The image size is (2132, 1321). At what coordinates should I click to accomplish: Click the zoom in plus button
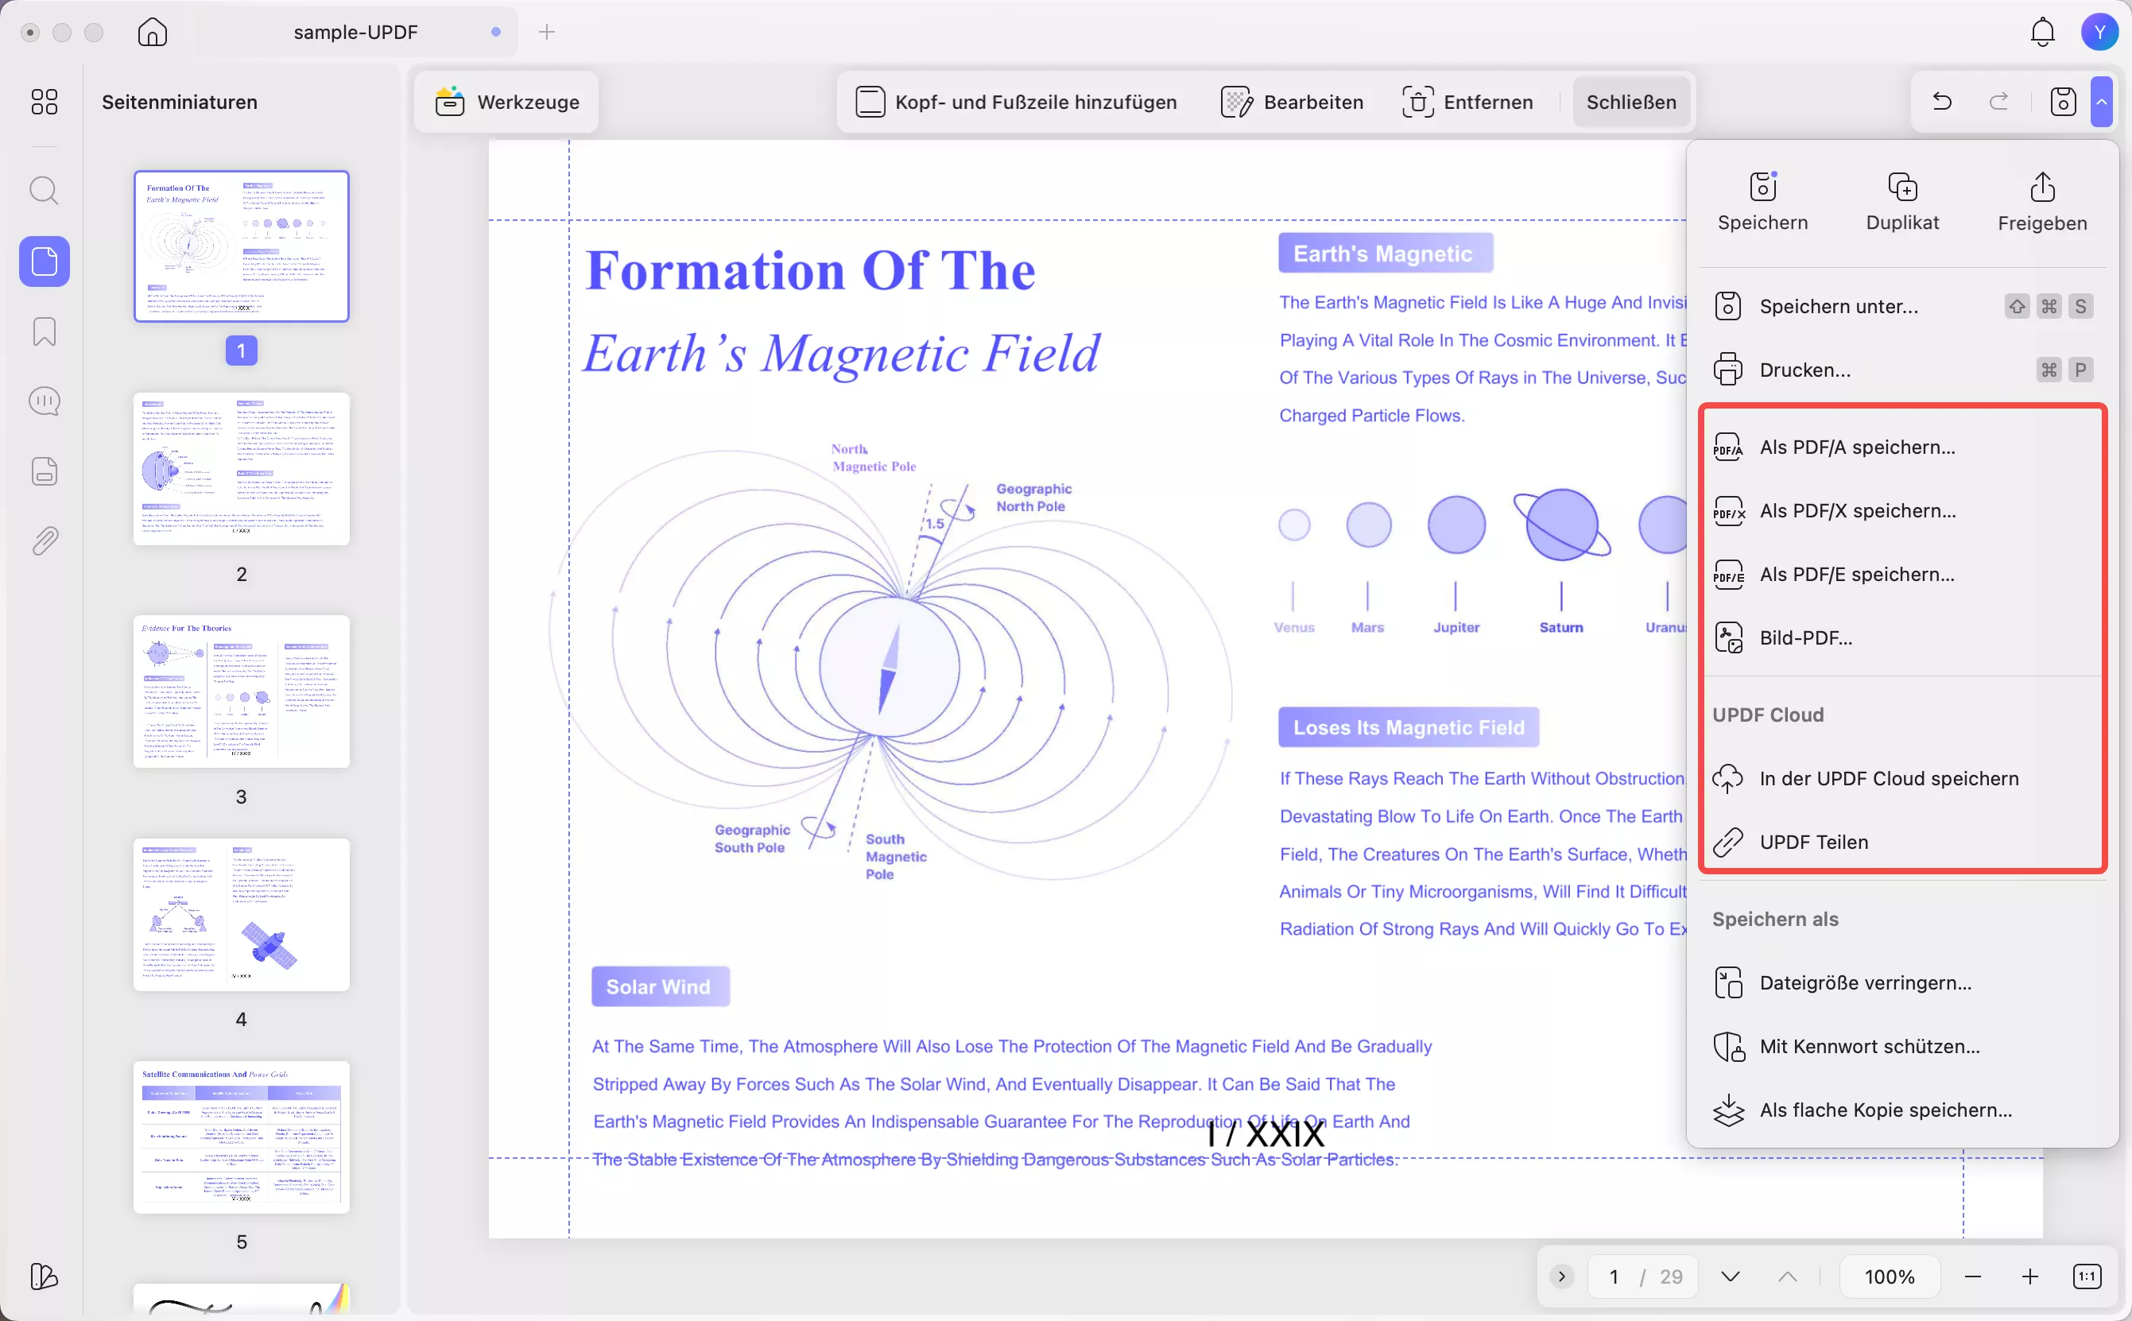pos(2029,1276)
